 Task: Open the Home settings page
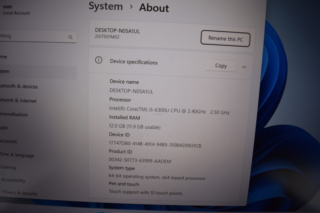click(x=4, y=57)
